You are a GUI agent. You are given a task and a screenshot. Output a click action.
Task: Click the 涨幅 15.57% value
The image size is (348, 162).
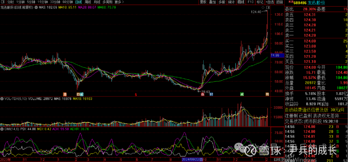(309, 77)
